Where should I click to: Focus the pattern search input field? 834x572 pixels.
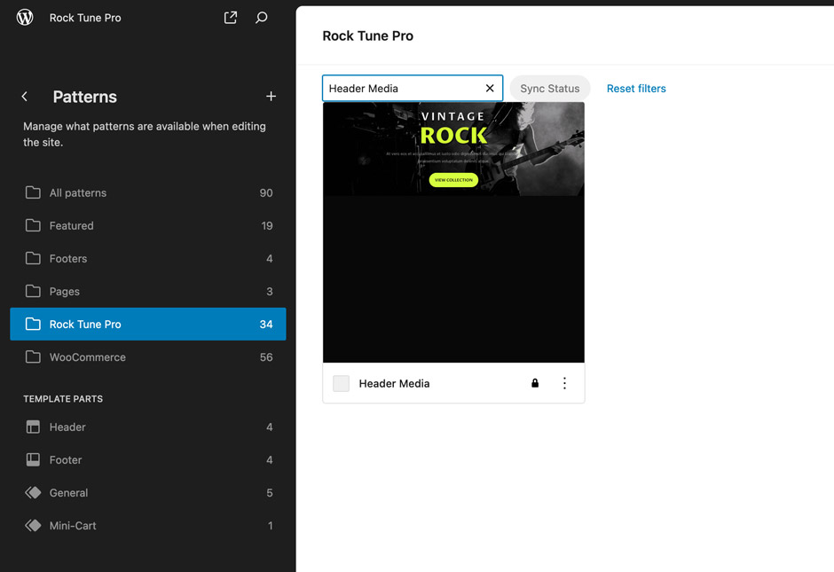pyautogui.click(x=404, y=89)
